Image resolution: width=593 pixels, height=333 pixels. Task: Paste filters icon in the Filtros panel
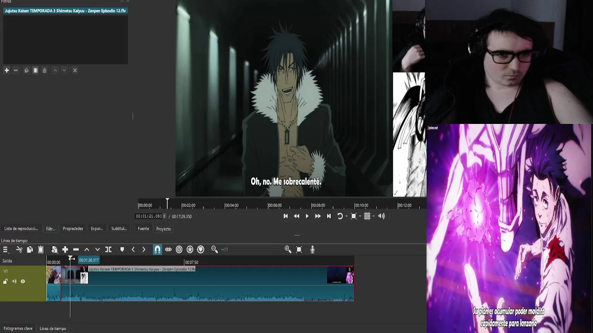click(x=35, y=70)
